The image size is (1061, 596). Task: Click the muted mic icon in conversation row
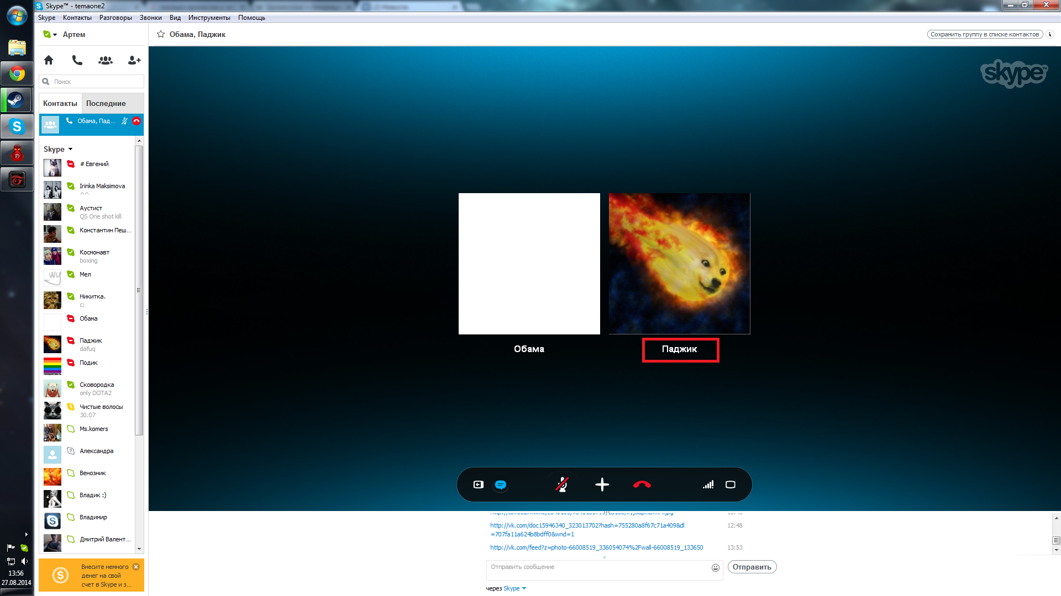(x=124, y=121)
